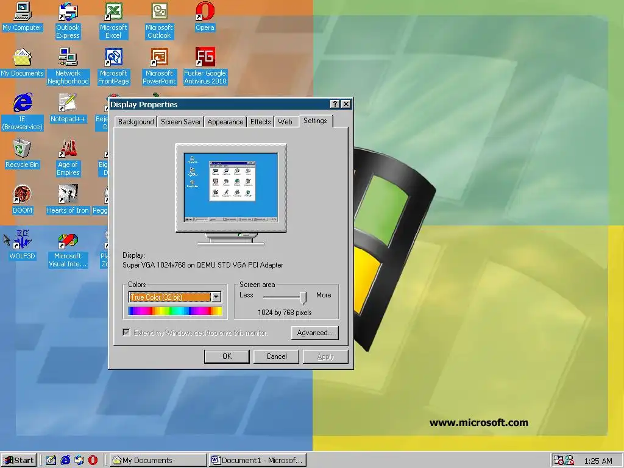Image resolution: width=624 pixels, height=468 pixels.
Task: Open the Colors dropdown arrow
Action: click(x=216, y=297)
